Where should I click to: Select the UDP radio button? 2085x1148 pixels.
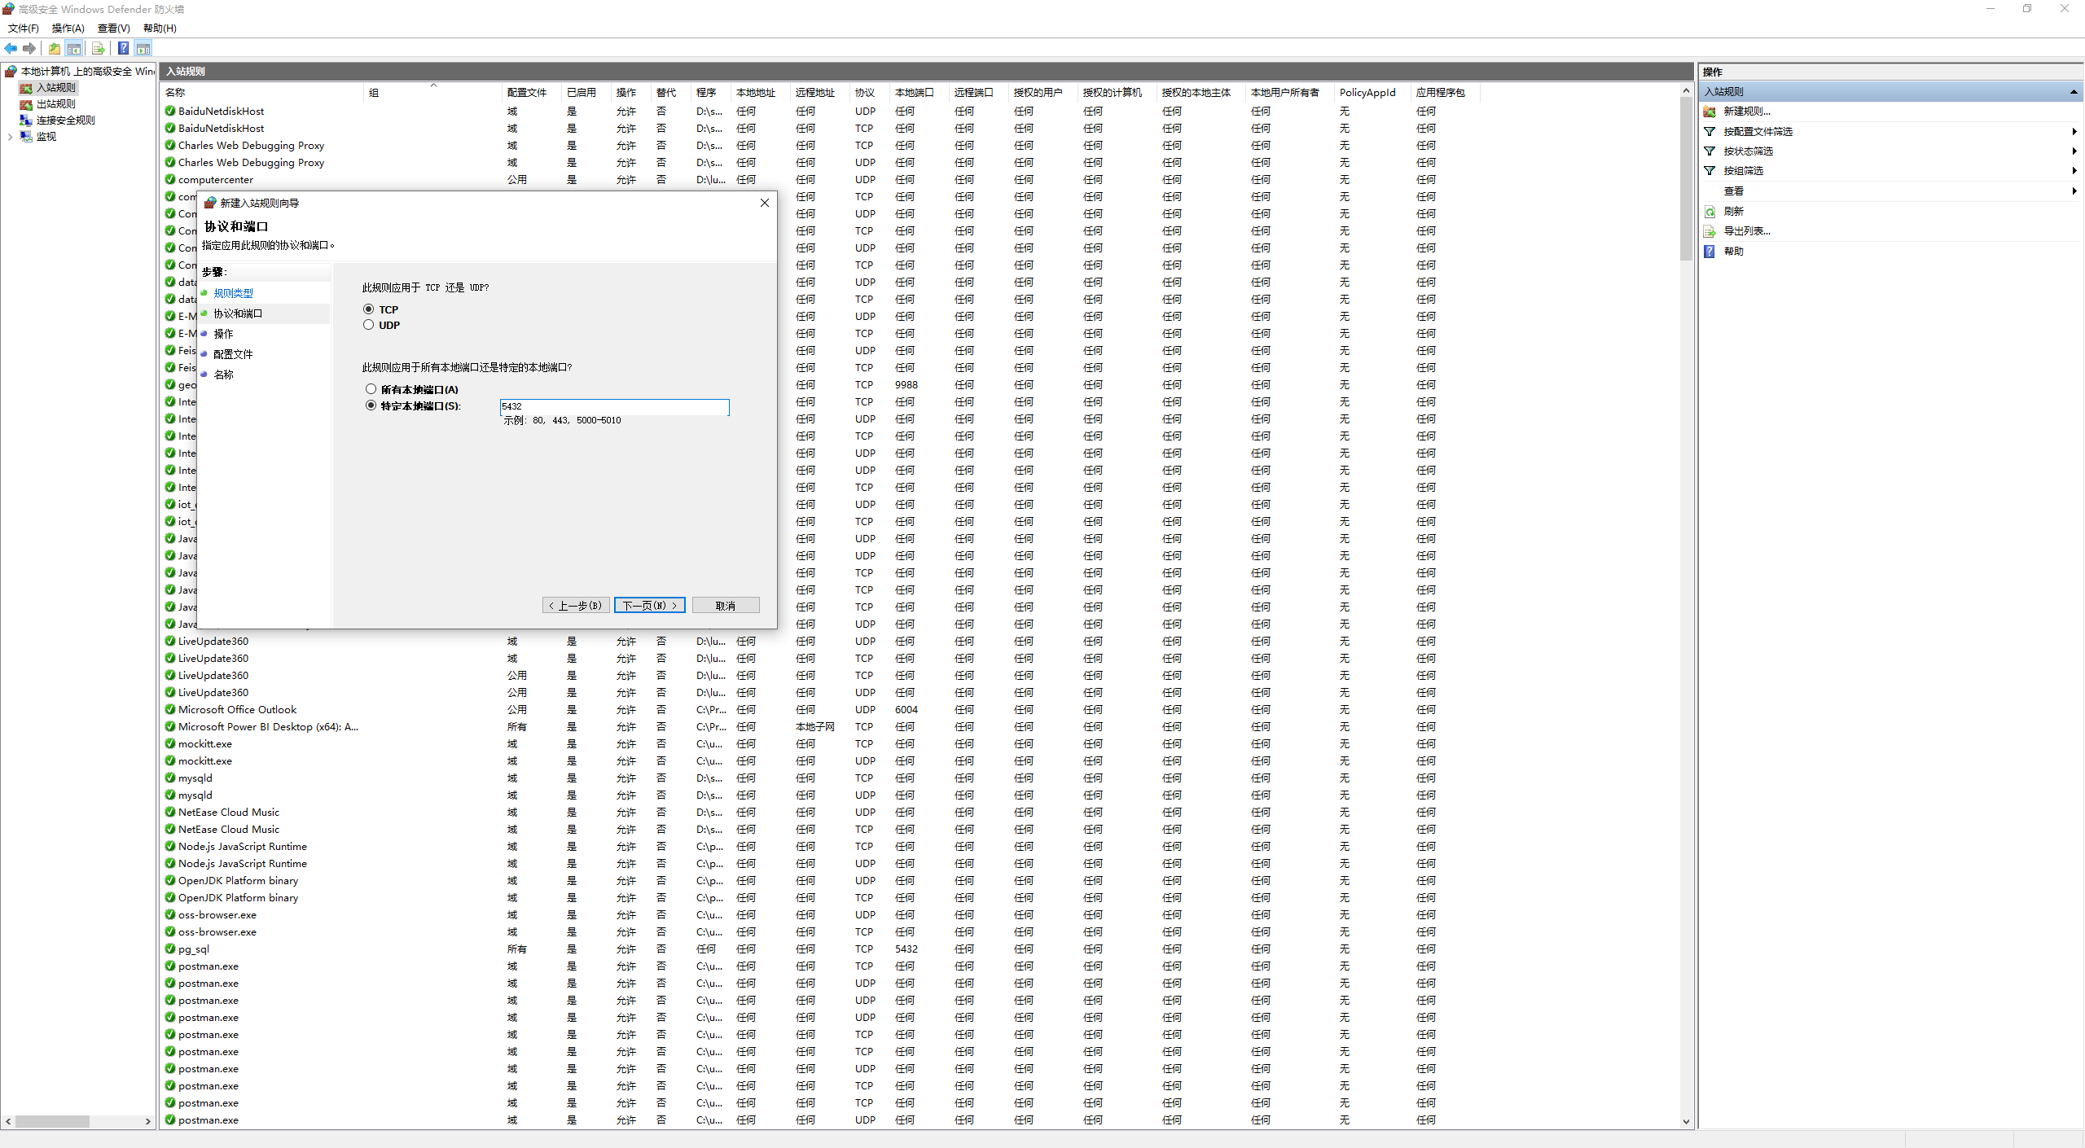click(369, 325)
